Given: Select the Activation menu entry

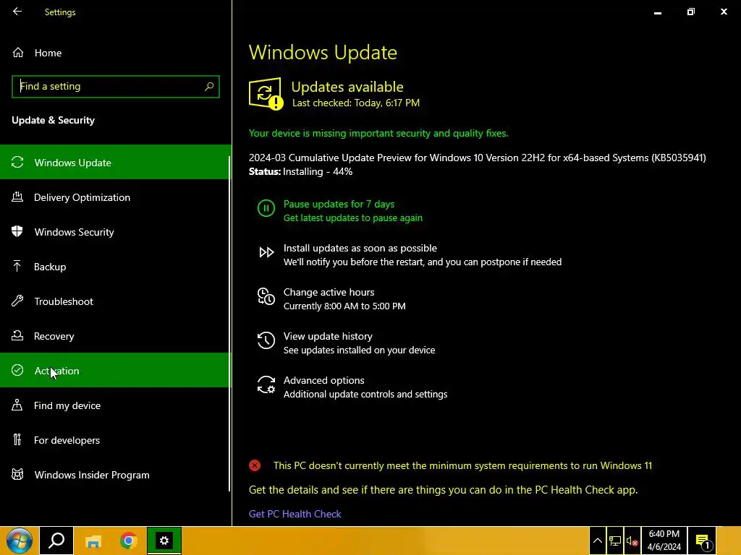Looking at the screenshot, I should [114, 371].
